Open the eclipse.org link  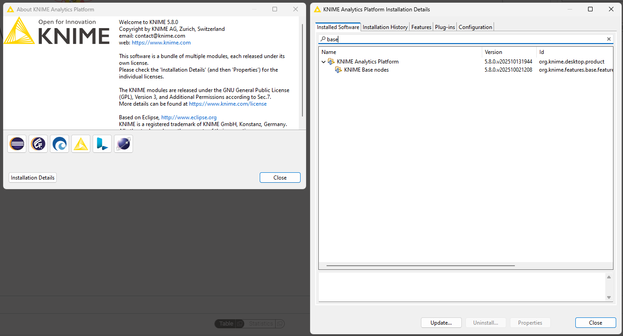(188, 117)
